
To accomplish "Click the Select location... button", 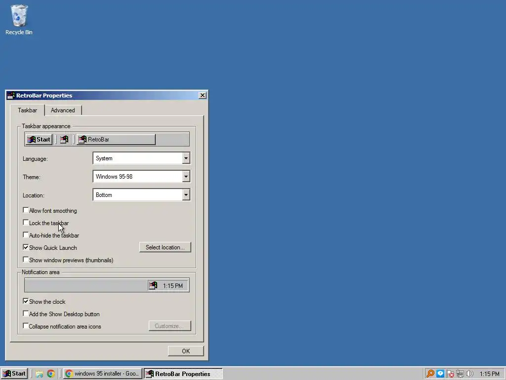I will [165, 247].
